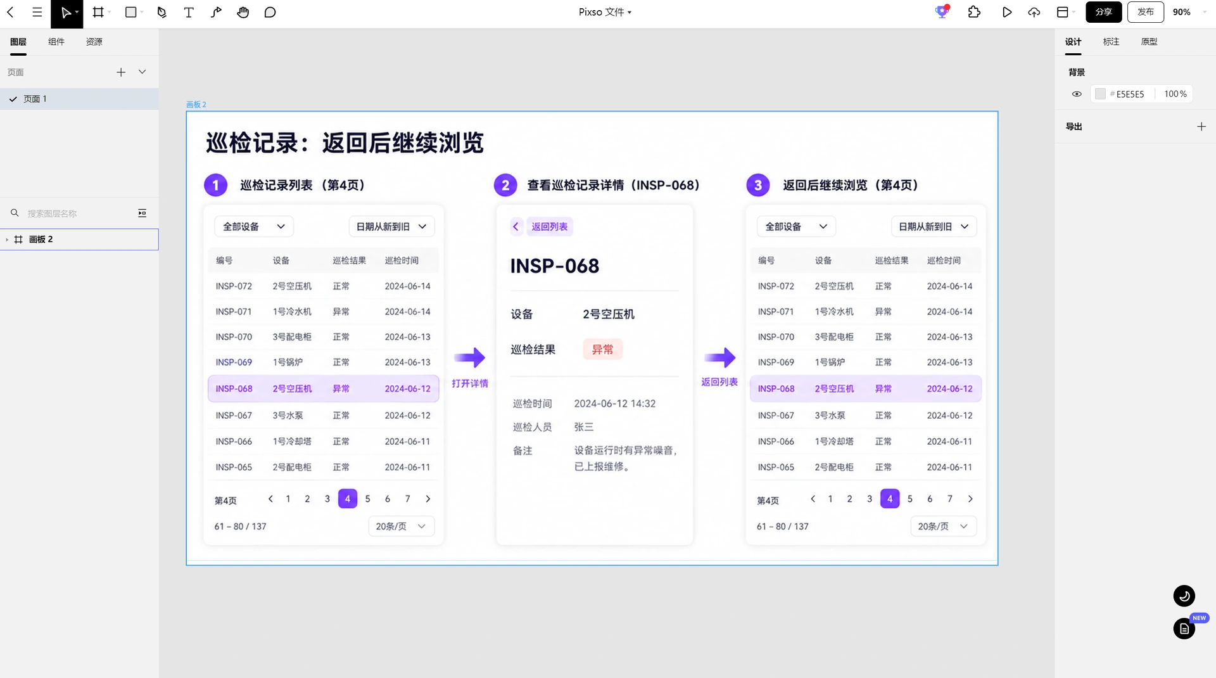Open the document notes button with NEW badge
Screen dimensions: 1216x678
[1184, 629]
